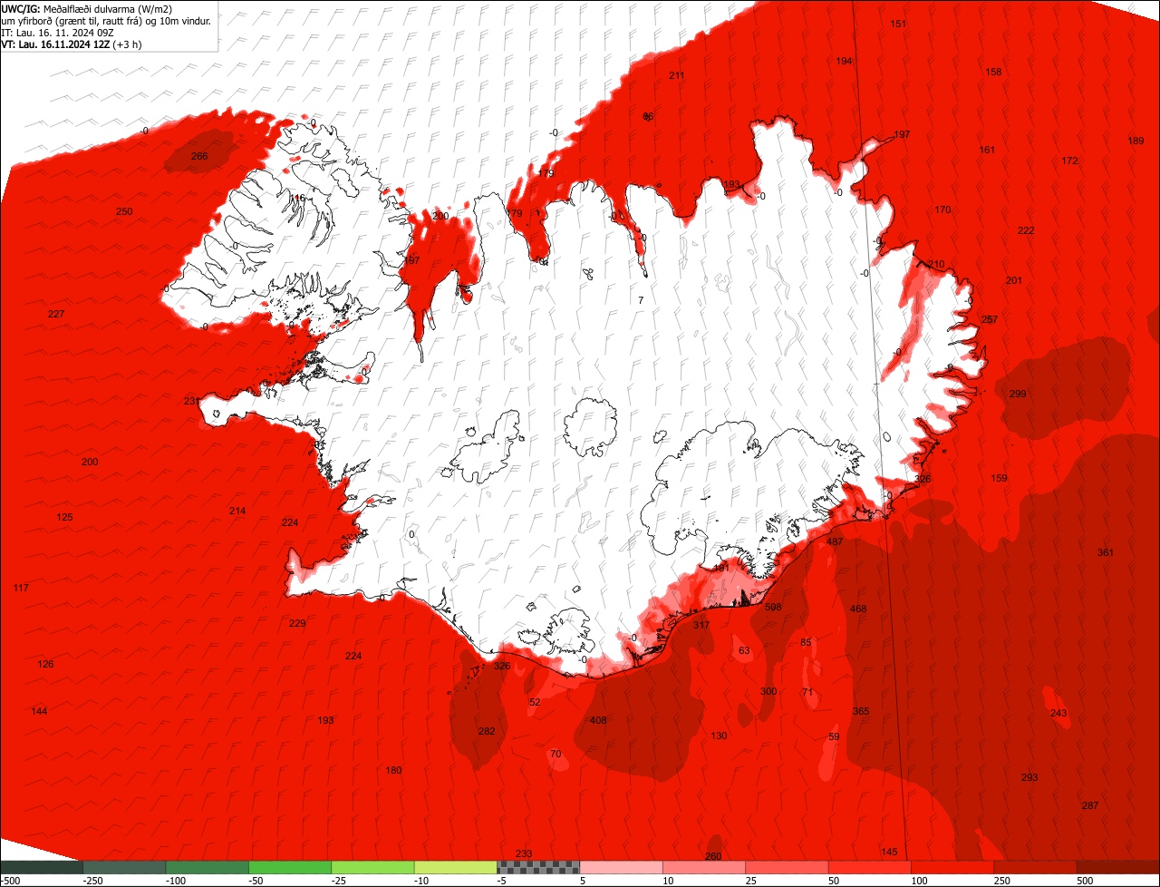
Task: Click the legend swatch between 5 and 10
Action: pos(622,867)
